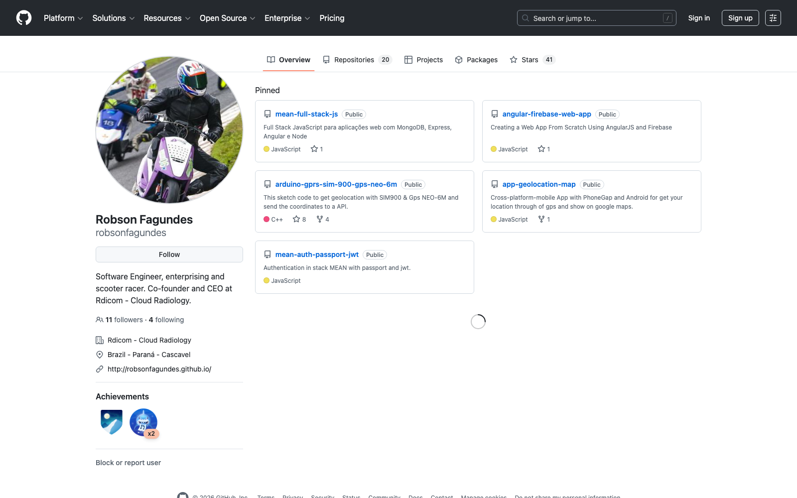
Task: Click the magnifier icon in search box
Action: (x=526, y=18)
